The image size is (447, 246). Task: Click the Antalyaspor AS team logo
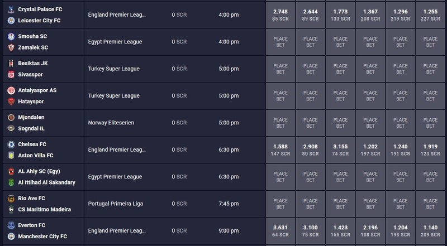pos(11,90)
